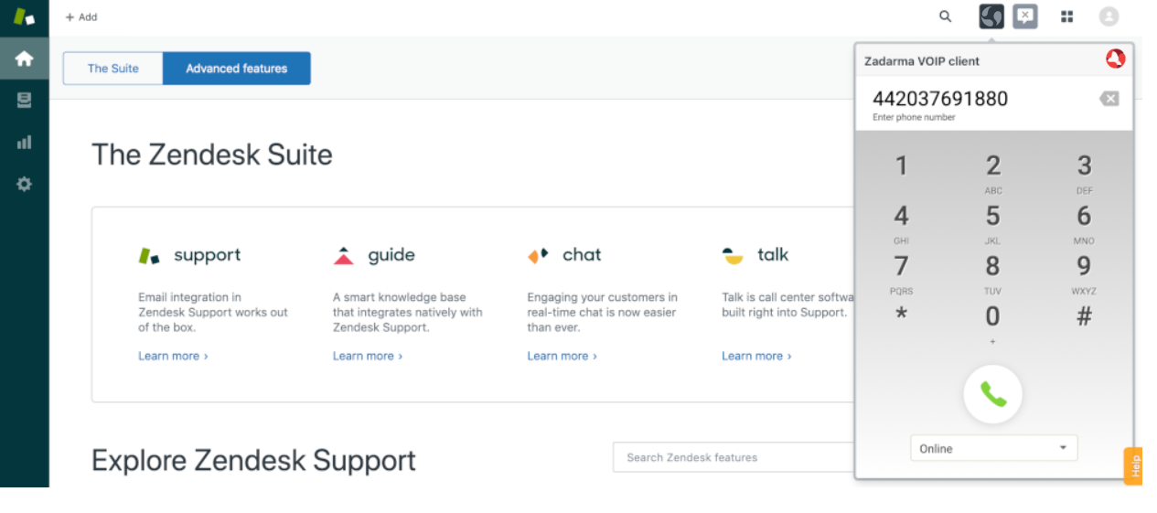Click the guide product icon
1157x513 pixels.
pos(344,256)
